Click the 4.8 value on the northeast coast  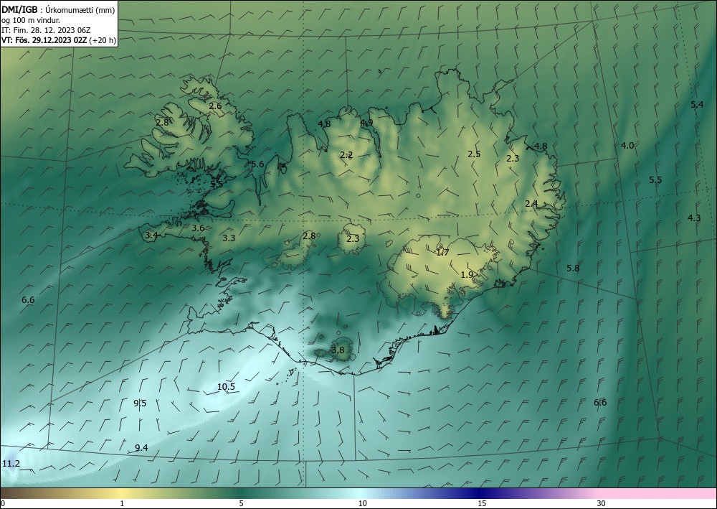[x=541, y=146]
